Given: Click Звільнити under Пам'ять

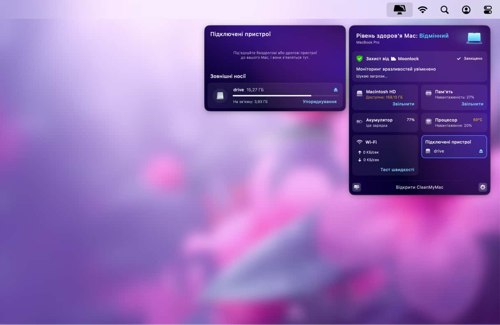Looking at the screenshot, I should coord(472,104).
